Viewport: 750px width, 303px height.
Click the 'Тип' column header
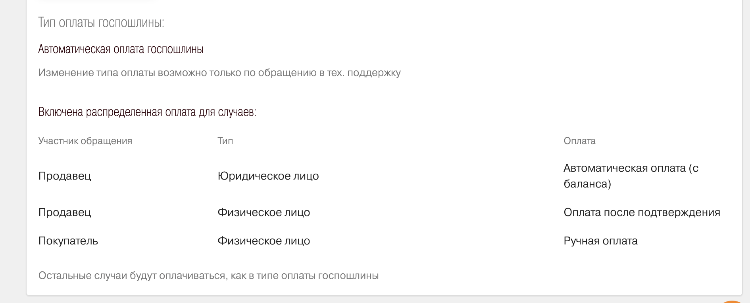point(225,141)
